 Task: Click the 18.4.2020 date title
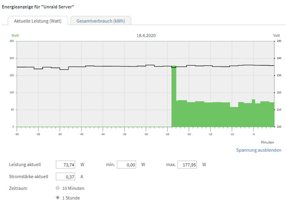(x=146, y=36)
